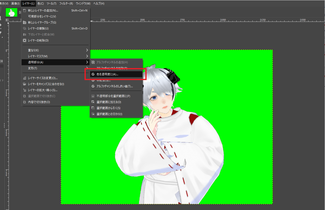Select the green image tab thumbnail
Viewport: 325px width, 210px height.
click(11, 12)
